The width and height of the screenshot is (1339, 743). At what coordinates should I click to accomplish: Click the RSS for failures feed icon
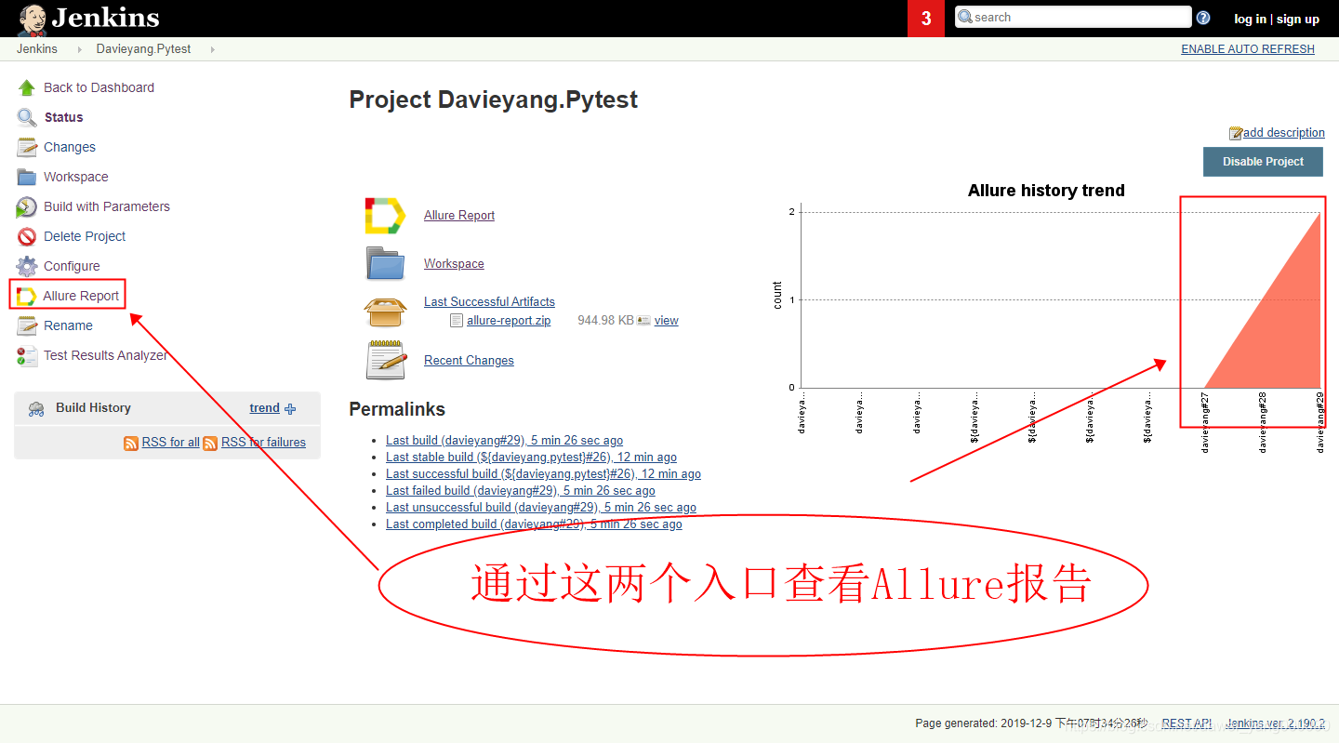[210, 443]
